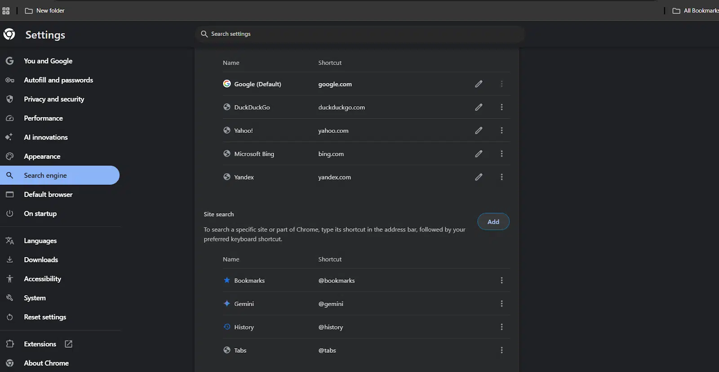
Task: Edit the Yahoo! search engine entry
Action: [x=479, y=131]
